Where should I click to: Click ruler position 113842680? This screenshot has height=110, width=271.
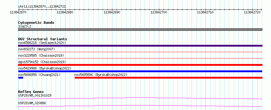(x=65, y=12)
